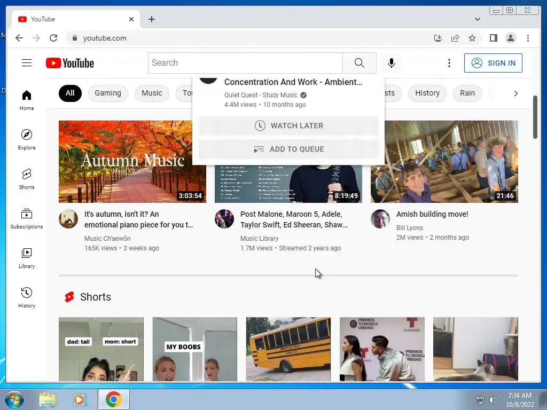This screenshot has width=547, height=410.
Task: Click the taskbar clock showing 7:34 AM
Action: coord(520,400)
